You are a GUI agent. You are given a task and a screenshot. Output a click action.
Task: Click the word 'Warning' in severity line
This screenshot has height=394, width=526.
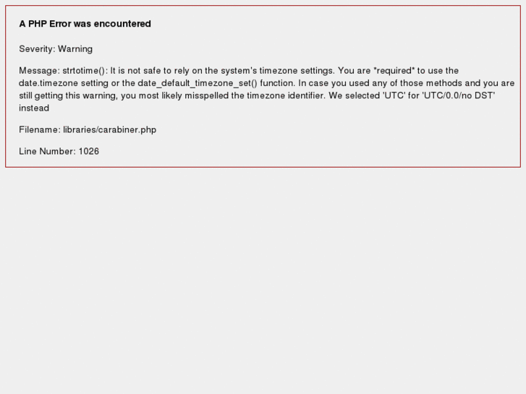pyautogui.click(x=75, y=49)
